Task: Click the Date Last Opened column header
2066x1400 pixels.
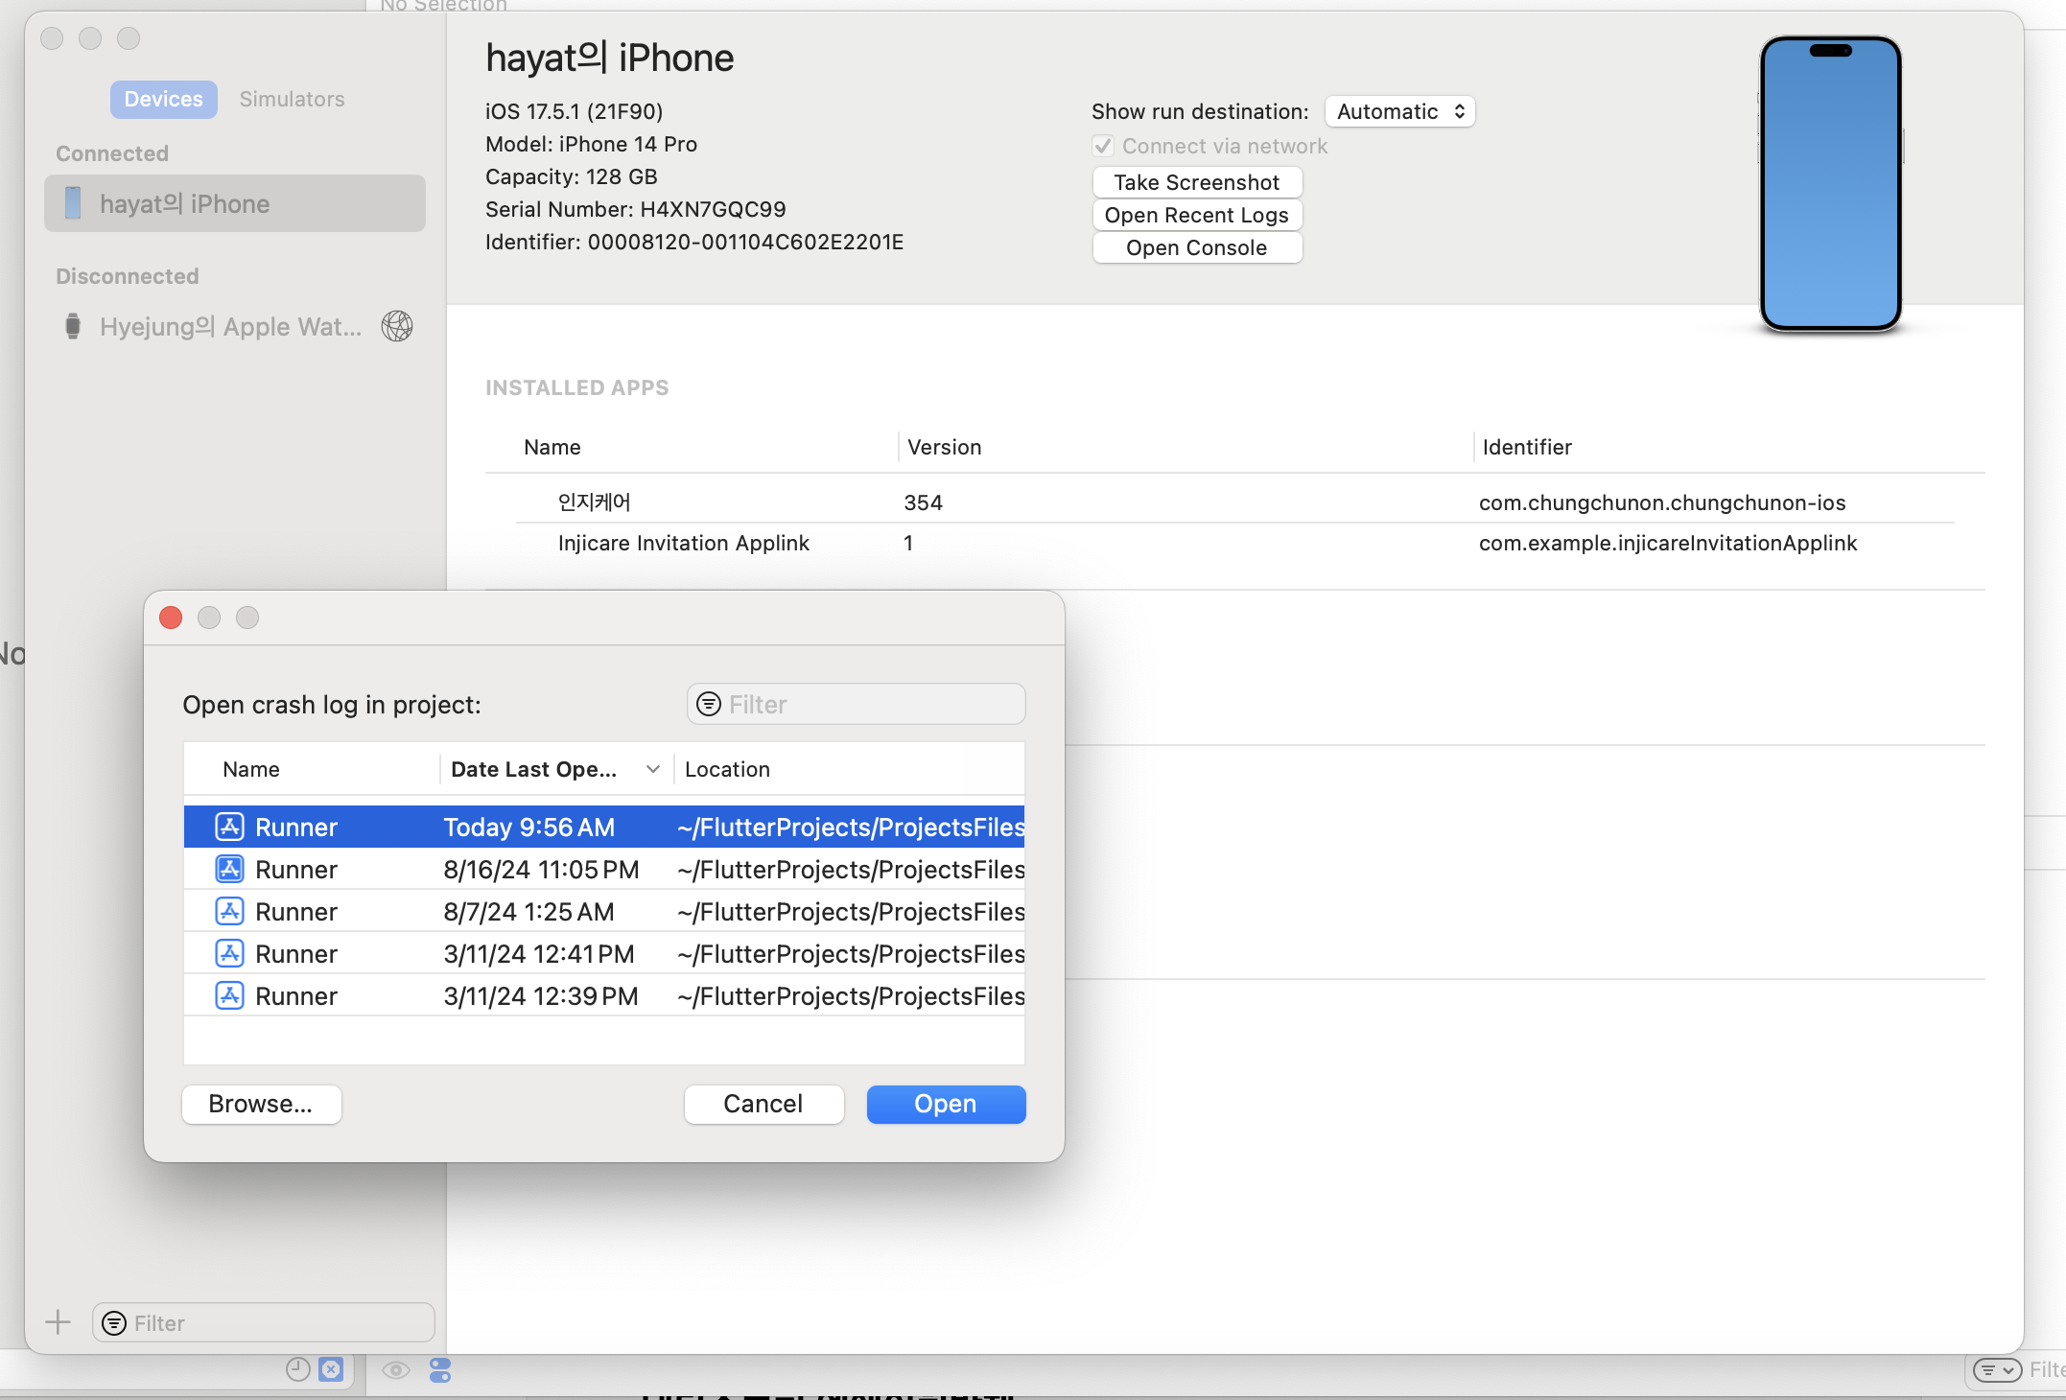Action: tap(533, 769)
